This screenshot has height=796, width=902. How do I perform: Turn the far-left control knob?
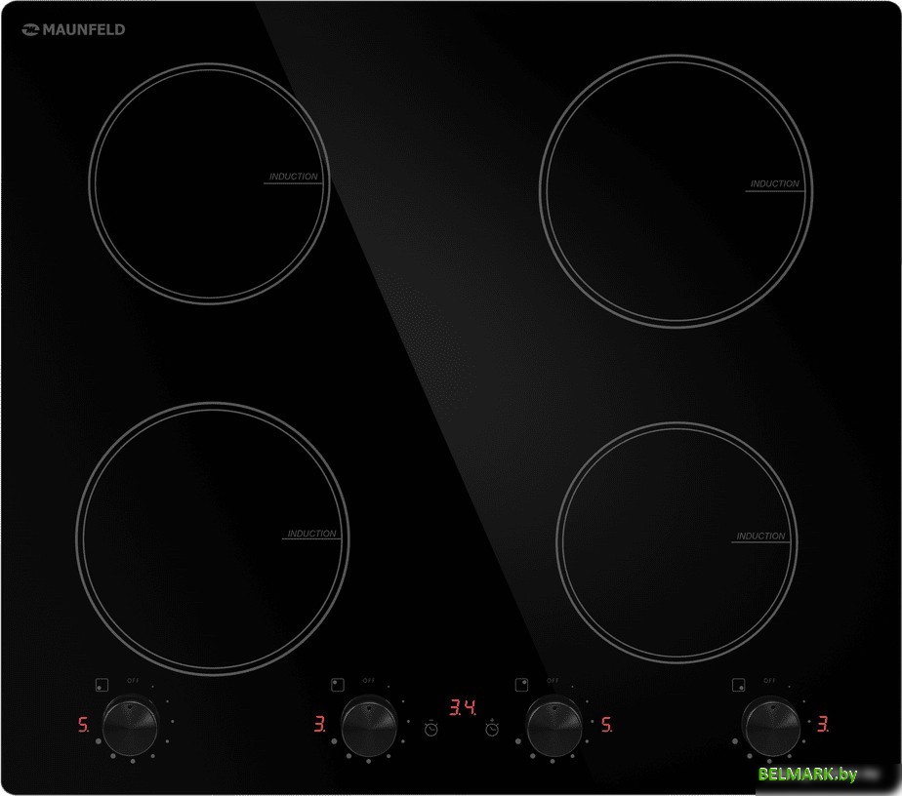point(130,726)
